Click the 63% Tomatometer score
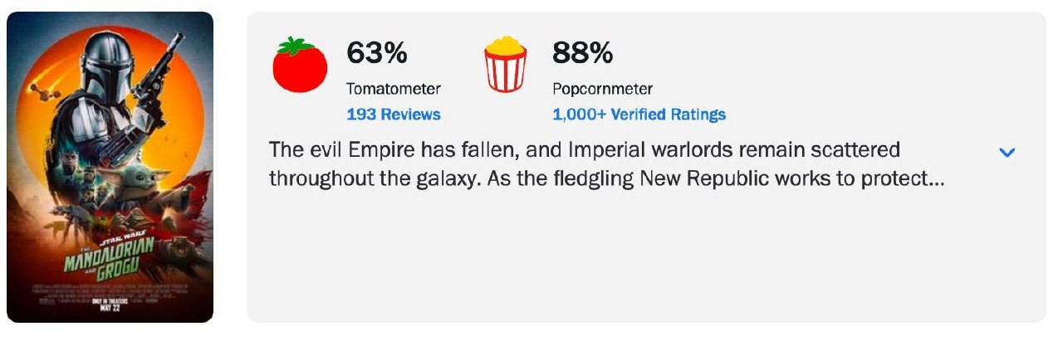Viewport: 1063px width, 341px height. [377, 53]
